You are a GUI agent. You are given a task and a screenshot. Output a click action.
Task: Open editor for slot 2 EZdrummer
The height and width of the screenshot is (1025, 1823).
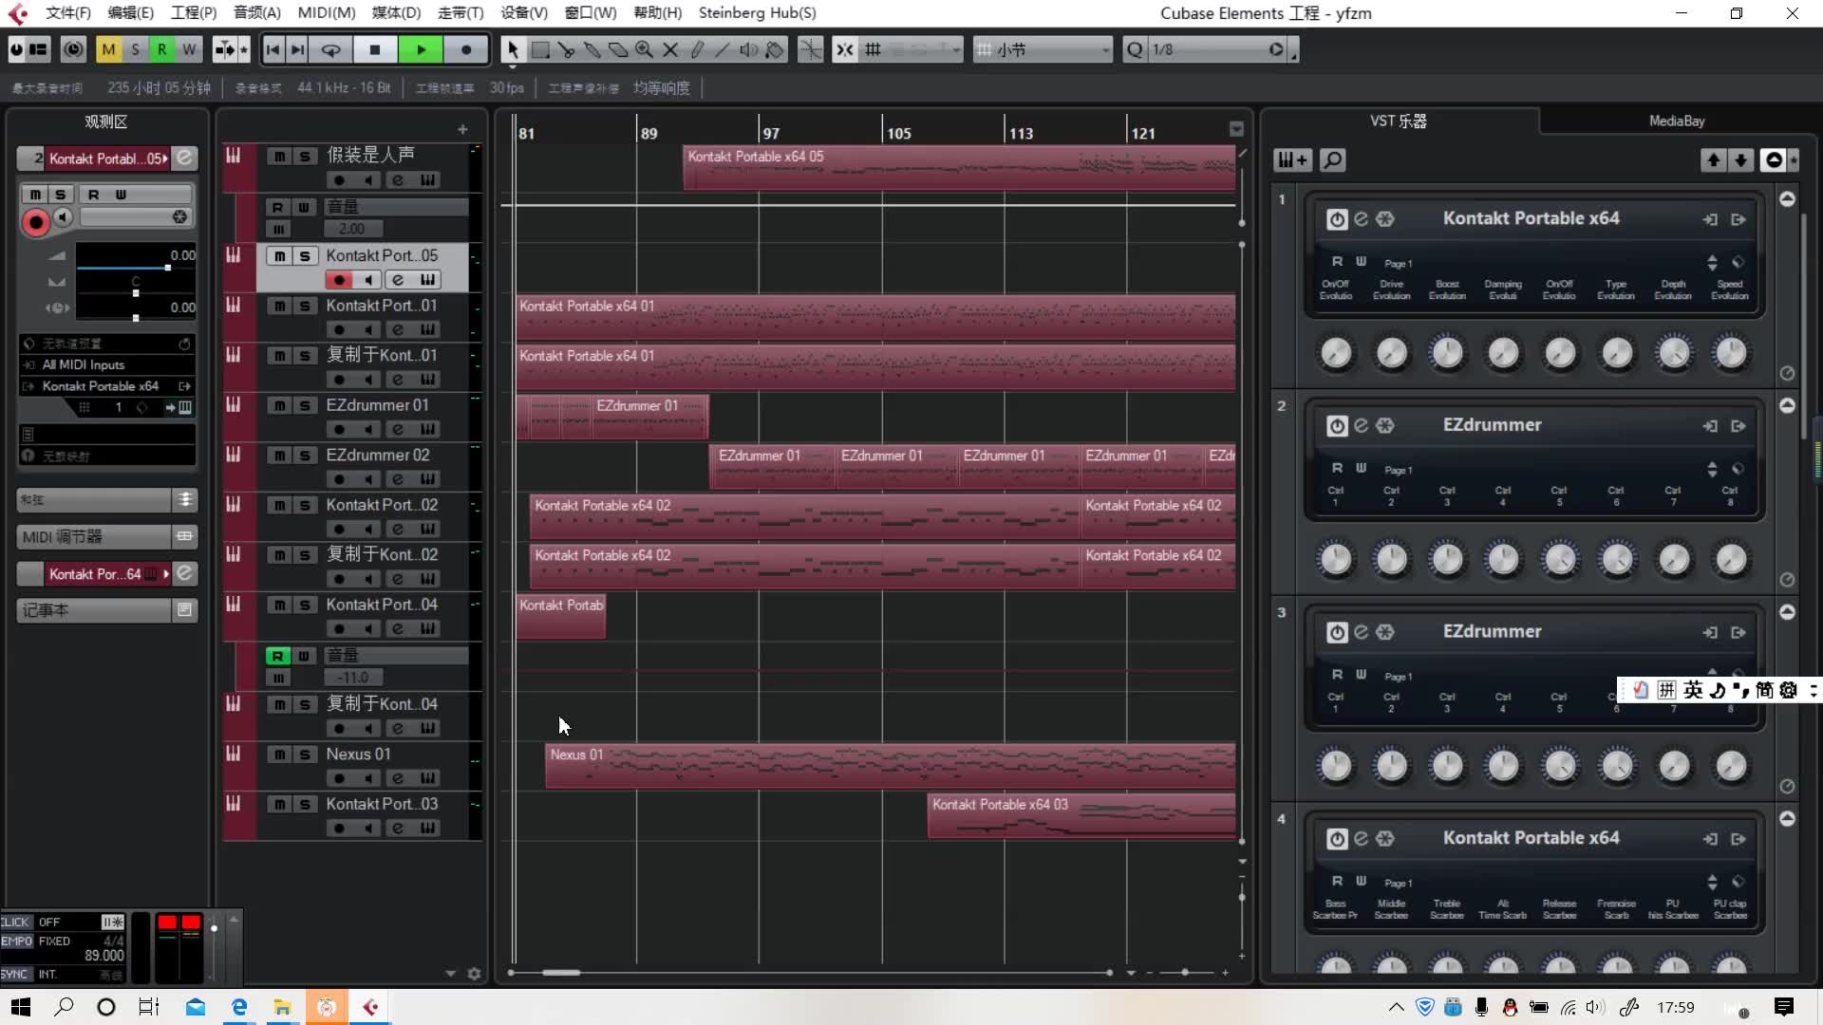tap(1361, 425)
